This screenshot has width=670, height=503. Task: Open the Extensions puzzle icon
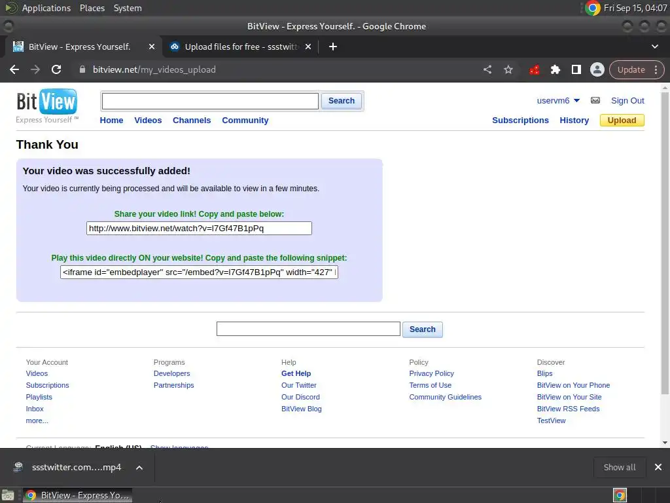coord(555,69)
